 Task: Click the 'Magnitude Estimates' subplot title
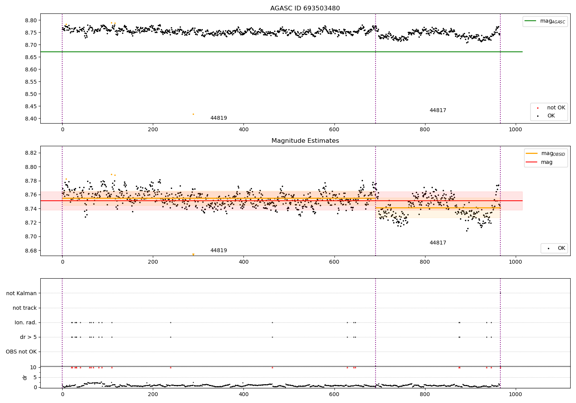point(305,141)
